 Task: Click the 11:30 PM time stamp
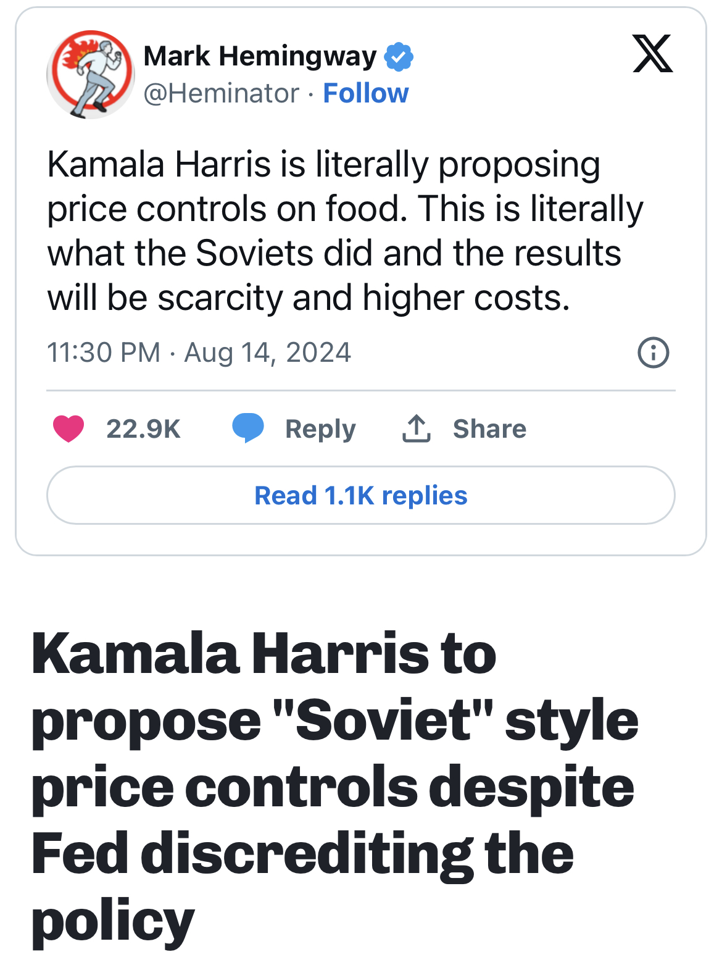coord(103,353)
